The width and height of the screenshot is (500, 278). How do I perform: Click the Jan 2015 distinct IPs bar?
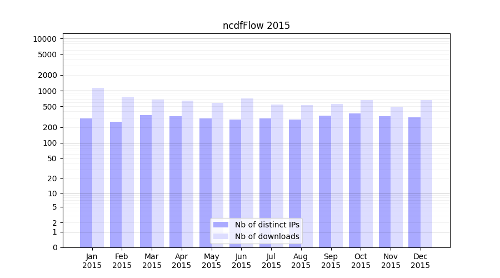[86, 182]
